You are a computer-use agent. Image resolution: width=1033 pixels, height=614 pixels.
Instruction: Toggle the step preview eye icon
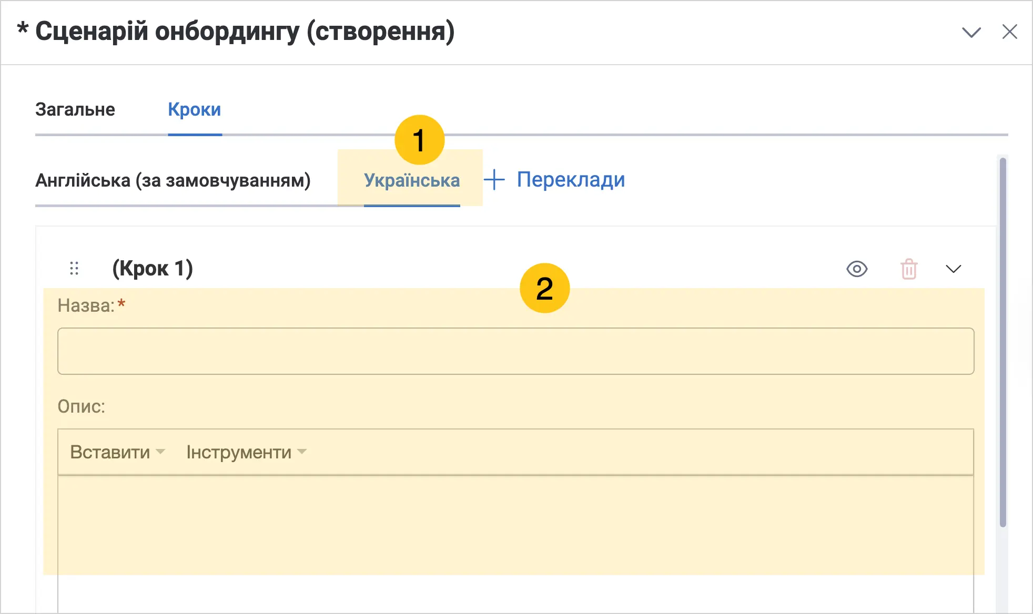[857, 269]
